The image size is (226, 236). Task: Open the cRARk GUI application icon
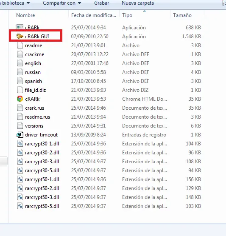[20, 36]
